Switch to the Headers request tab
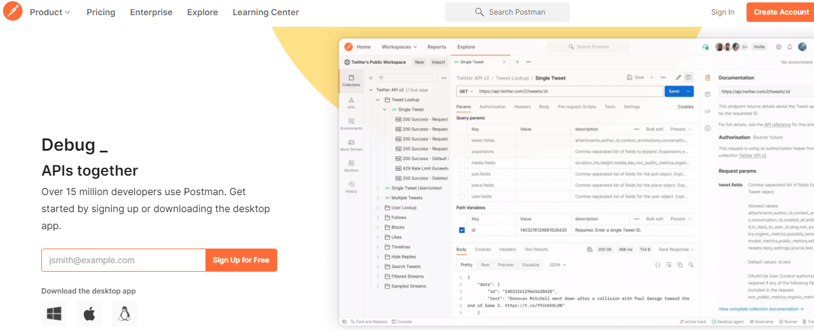 pyautogui.click(x=522, y=107)
